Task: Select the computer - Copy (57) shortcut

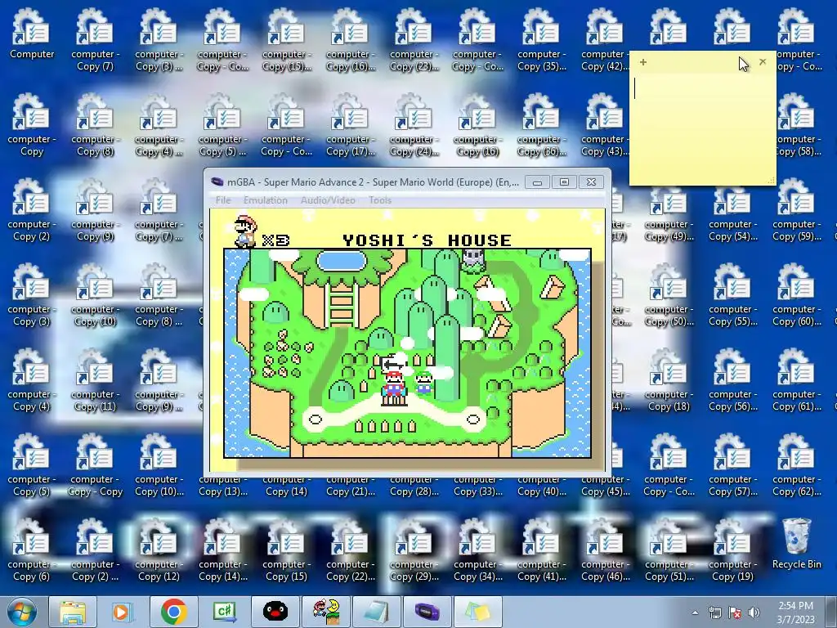Action: [x=732, y=464]
